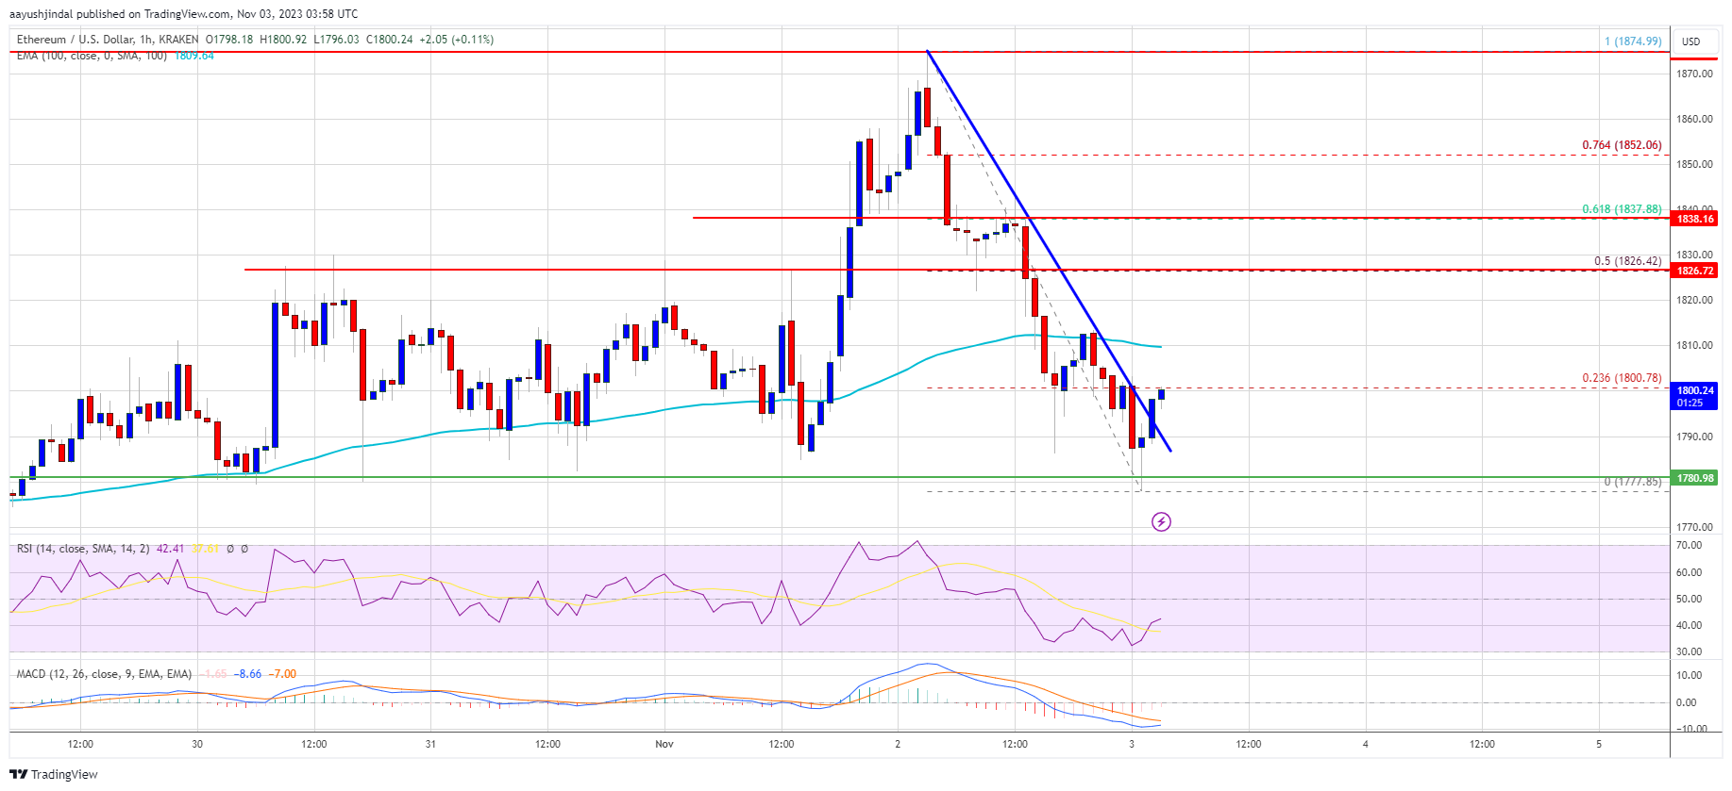The width and height of the screenshot is (1732, 791).
Task: Click the green horizontal support line
Action: click(840, 477)
